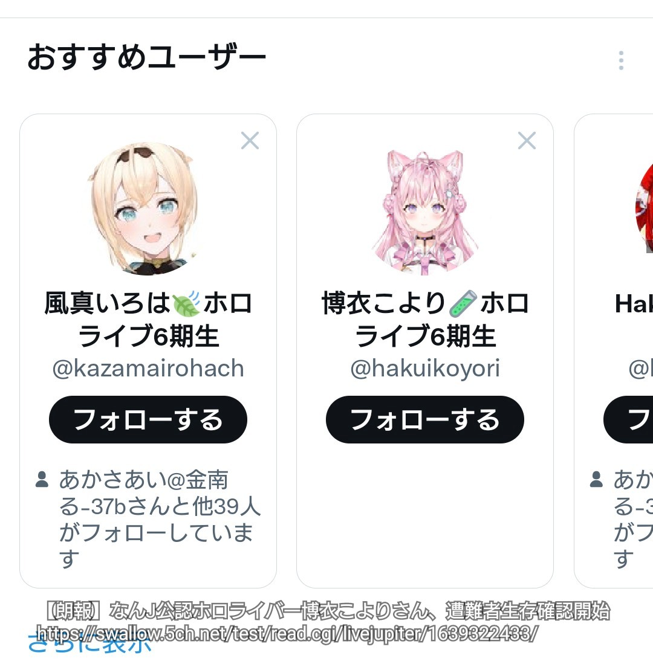Select the 博衣こより ホロライブ6期生 display name
653x664 pixels.
click(x=425, y=320)
